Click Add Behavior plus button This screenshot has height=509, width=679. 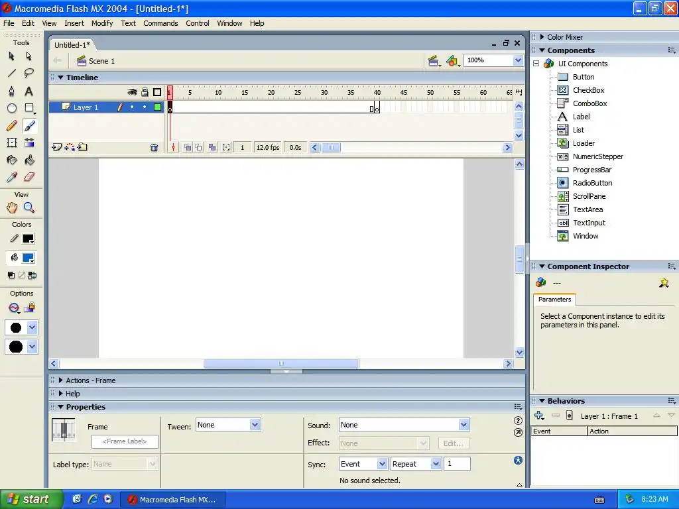coord(539,416)
